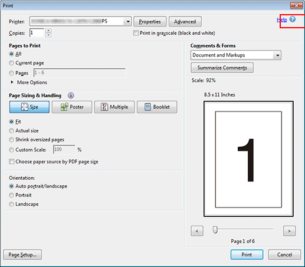The width and height of the screenshot is (305, 267).
Task: Select the Size page handling option
Action: pos(29,107)
